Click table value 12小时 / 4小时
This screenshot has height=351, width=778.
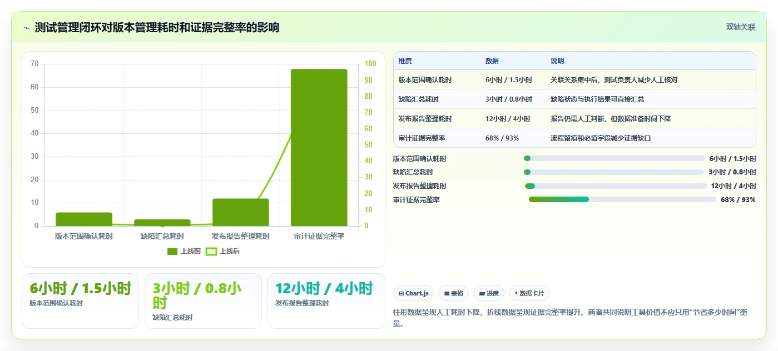click(508, 119)
